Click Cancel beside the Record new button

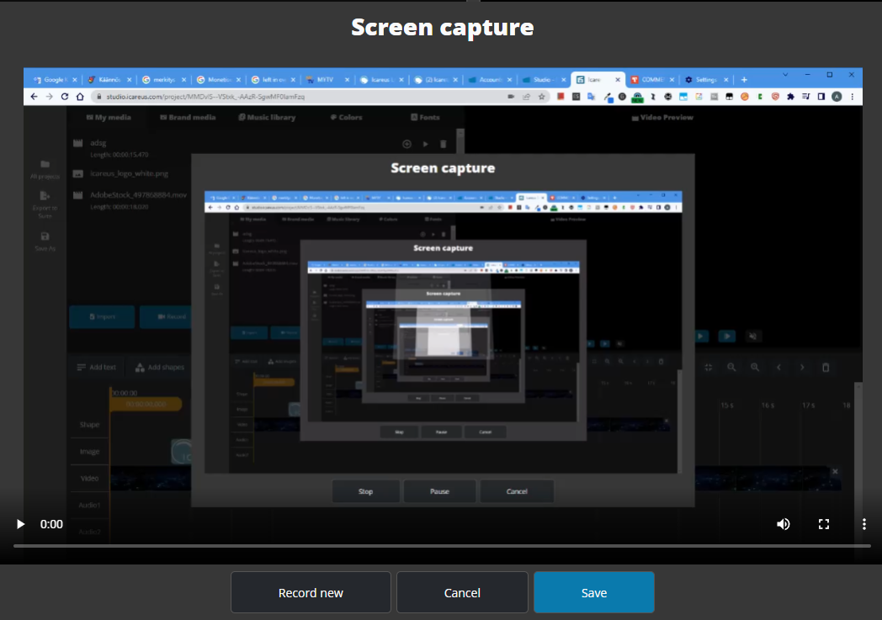[x=462, y=593]
